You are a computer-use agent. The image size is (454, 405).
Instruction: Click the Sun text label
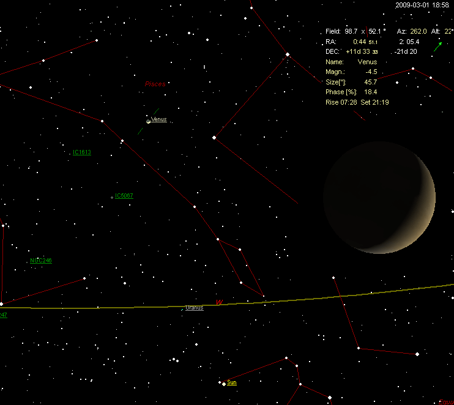point(231,382)
